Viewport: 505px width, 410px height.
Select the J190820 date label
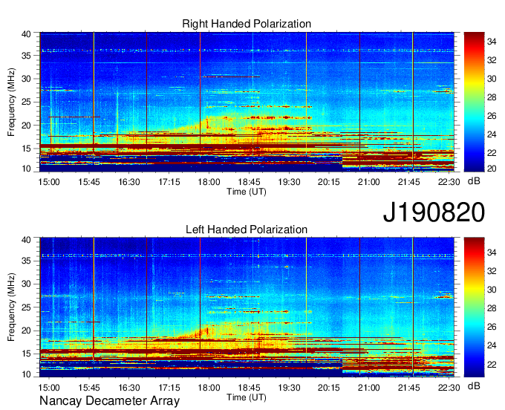coord(434,212)
